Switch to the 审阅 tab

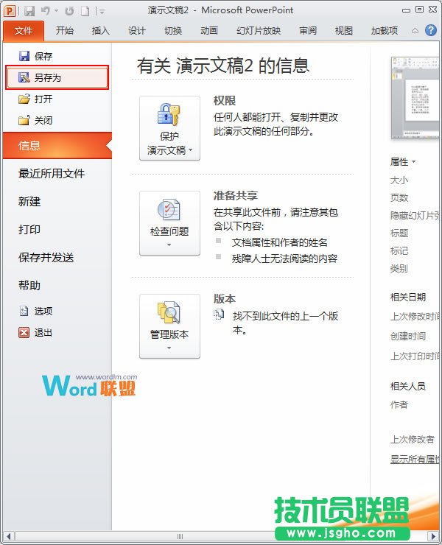pos(308,31)
